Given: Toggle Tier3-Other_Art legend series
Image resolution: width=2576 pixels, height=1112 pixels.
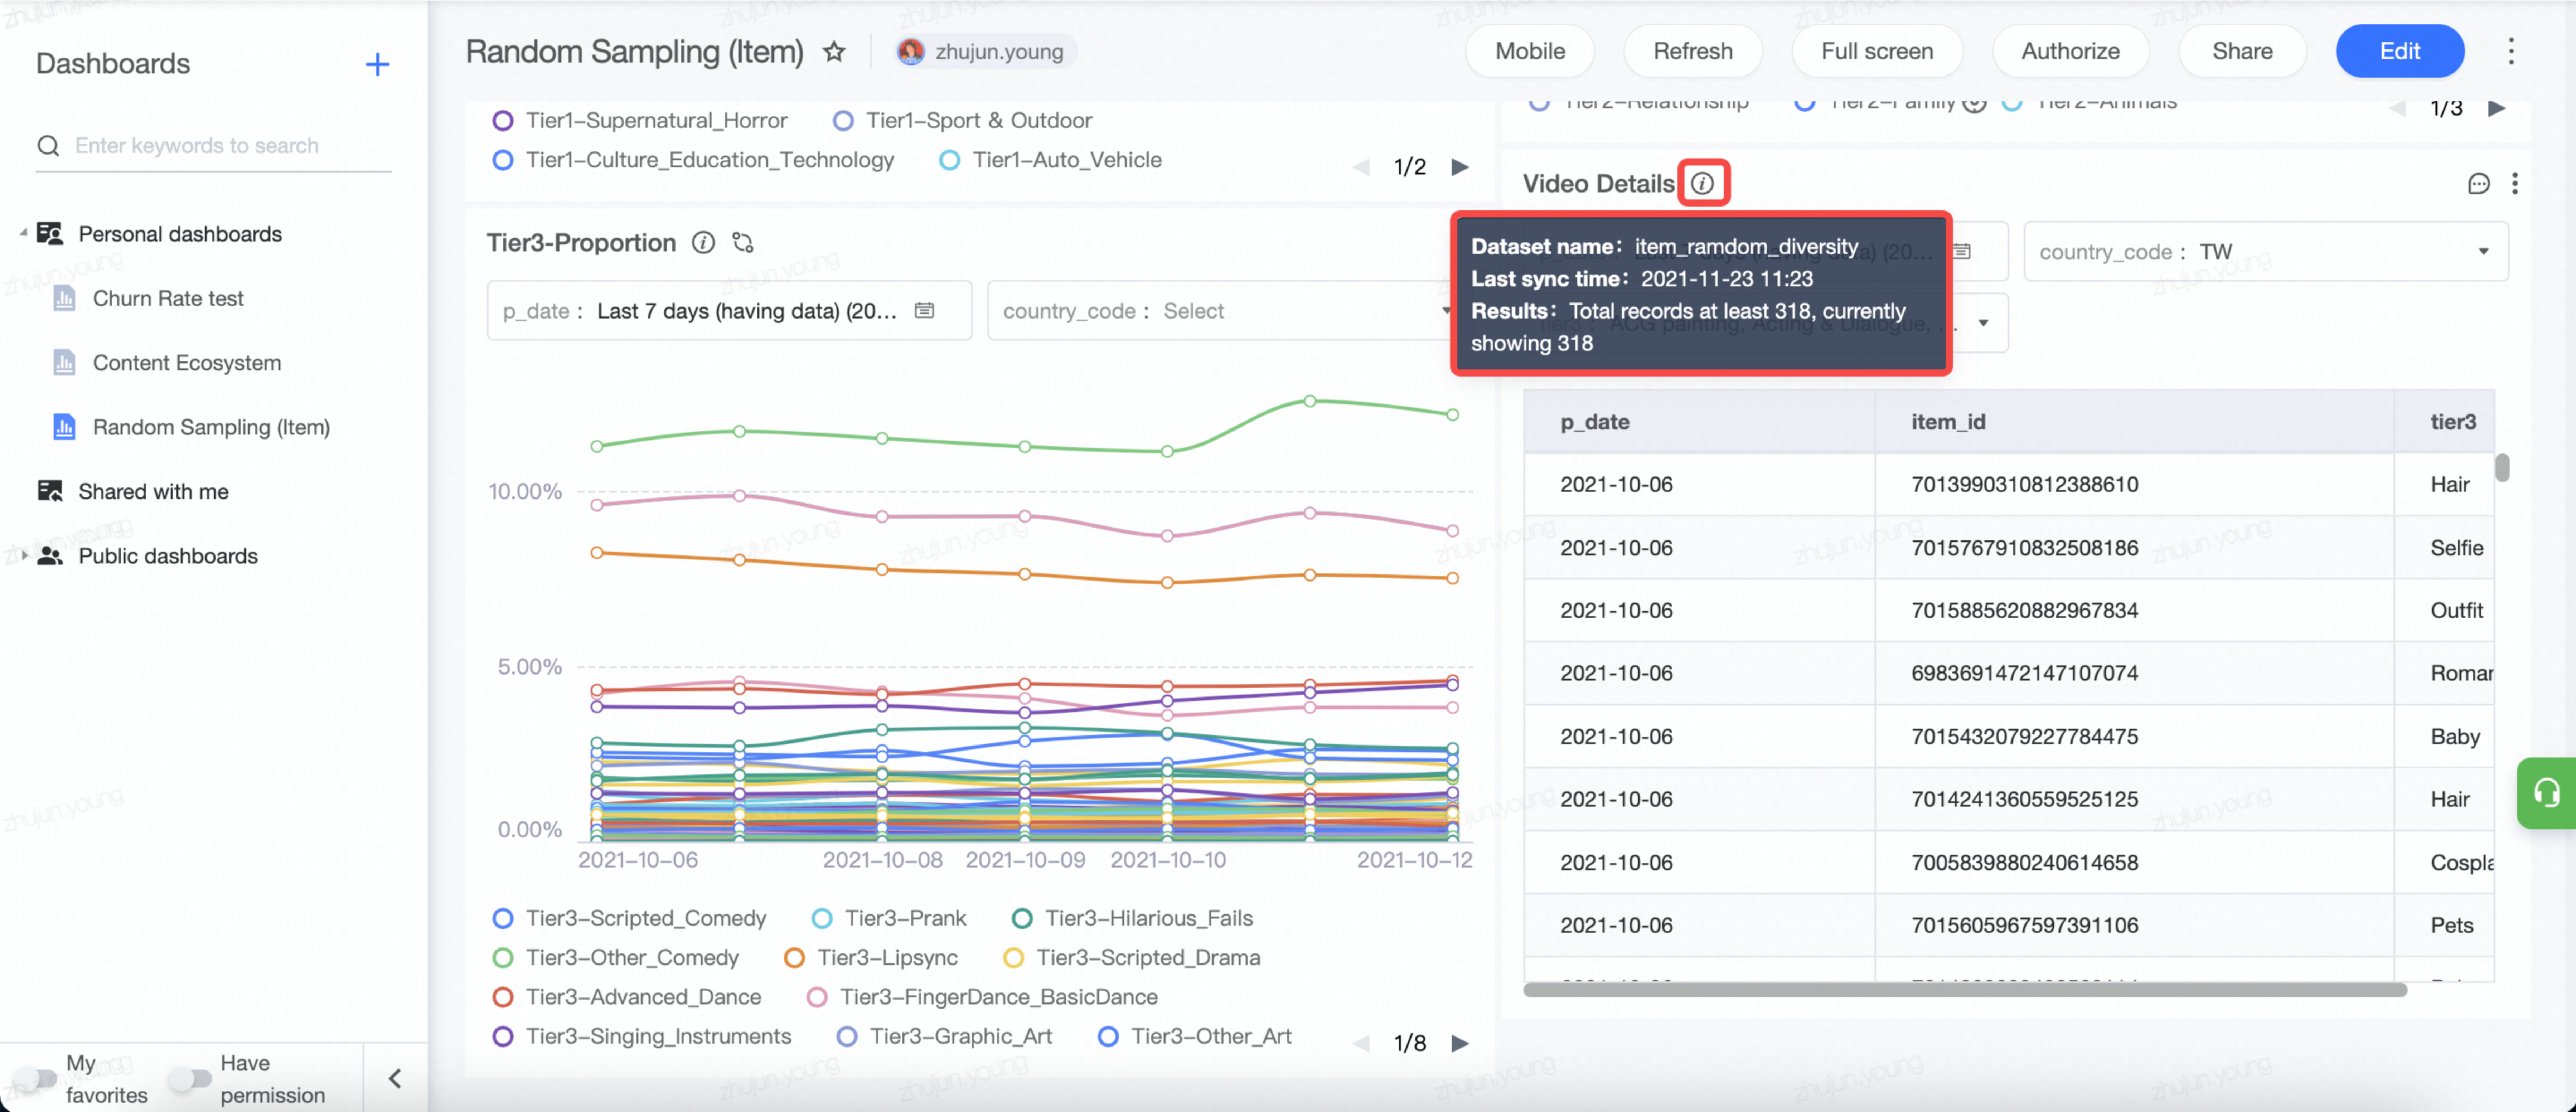Looking at the screenshot, I should tap(1195, 1037).
